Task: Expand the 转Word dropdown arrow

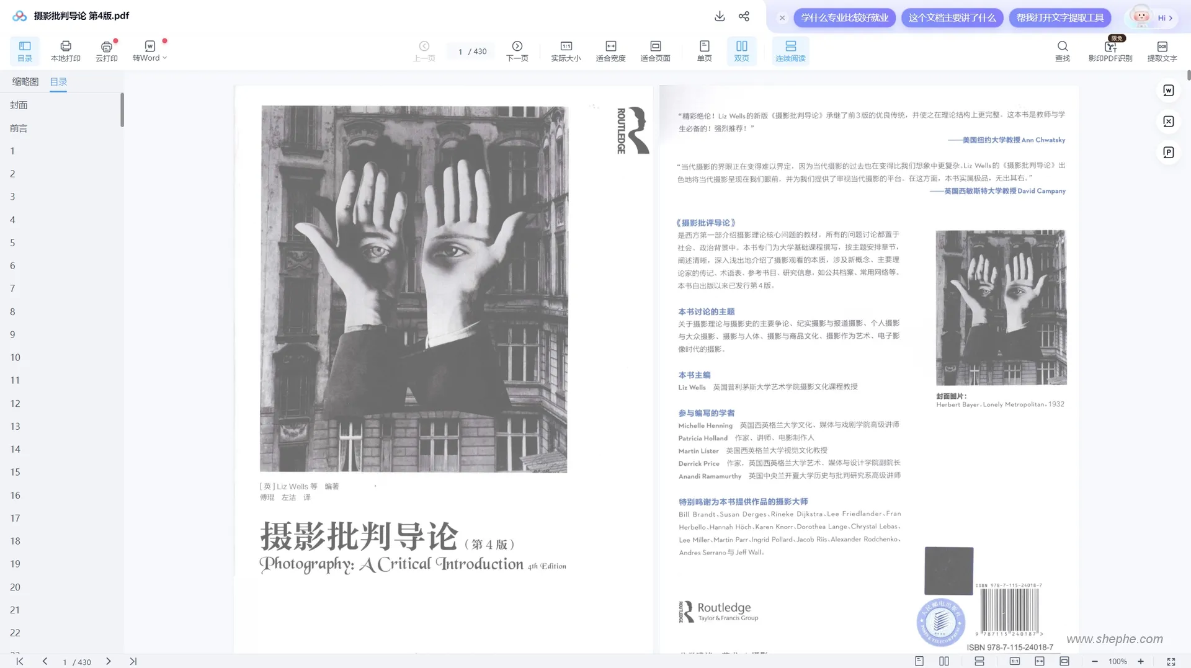Action: [x=164, y=58]
